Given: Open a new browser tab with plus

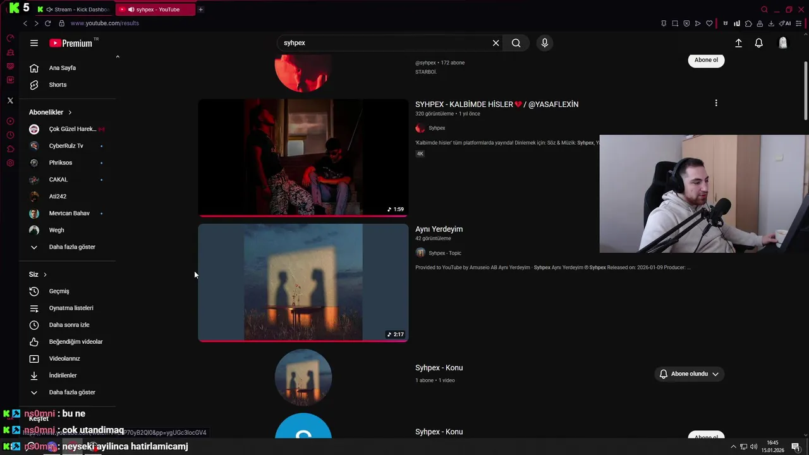Looking at the screenshot, I should (200, 9).
